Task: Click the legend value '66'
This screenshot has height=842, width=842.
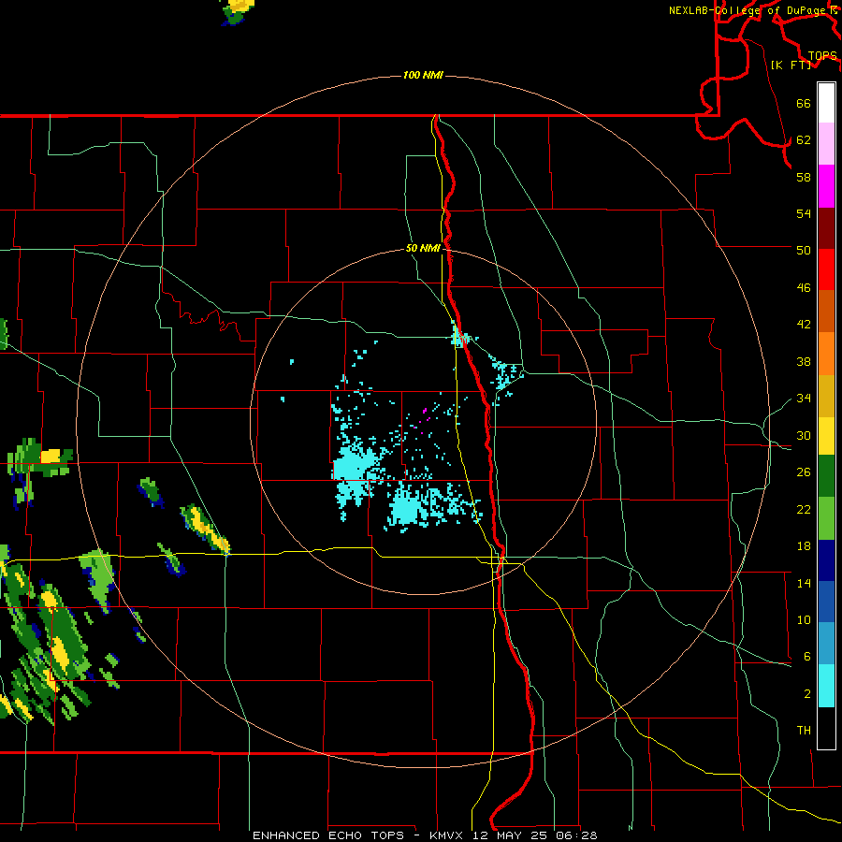Action: click(x=804, y=103)
